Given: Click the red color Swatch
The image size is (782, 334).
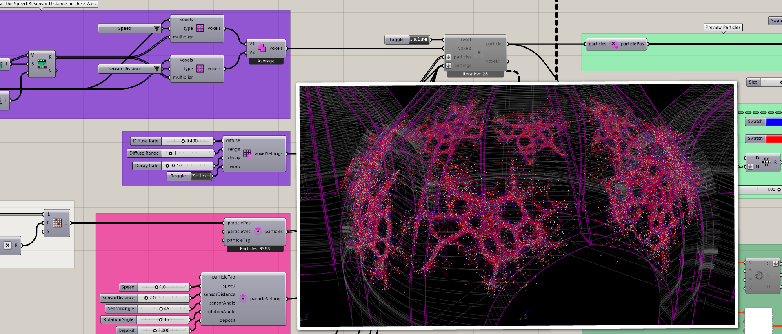Looking at the screenshot, I should click(774, 139).
